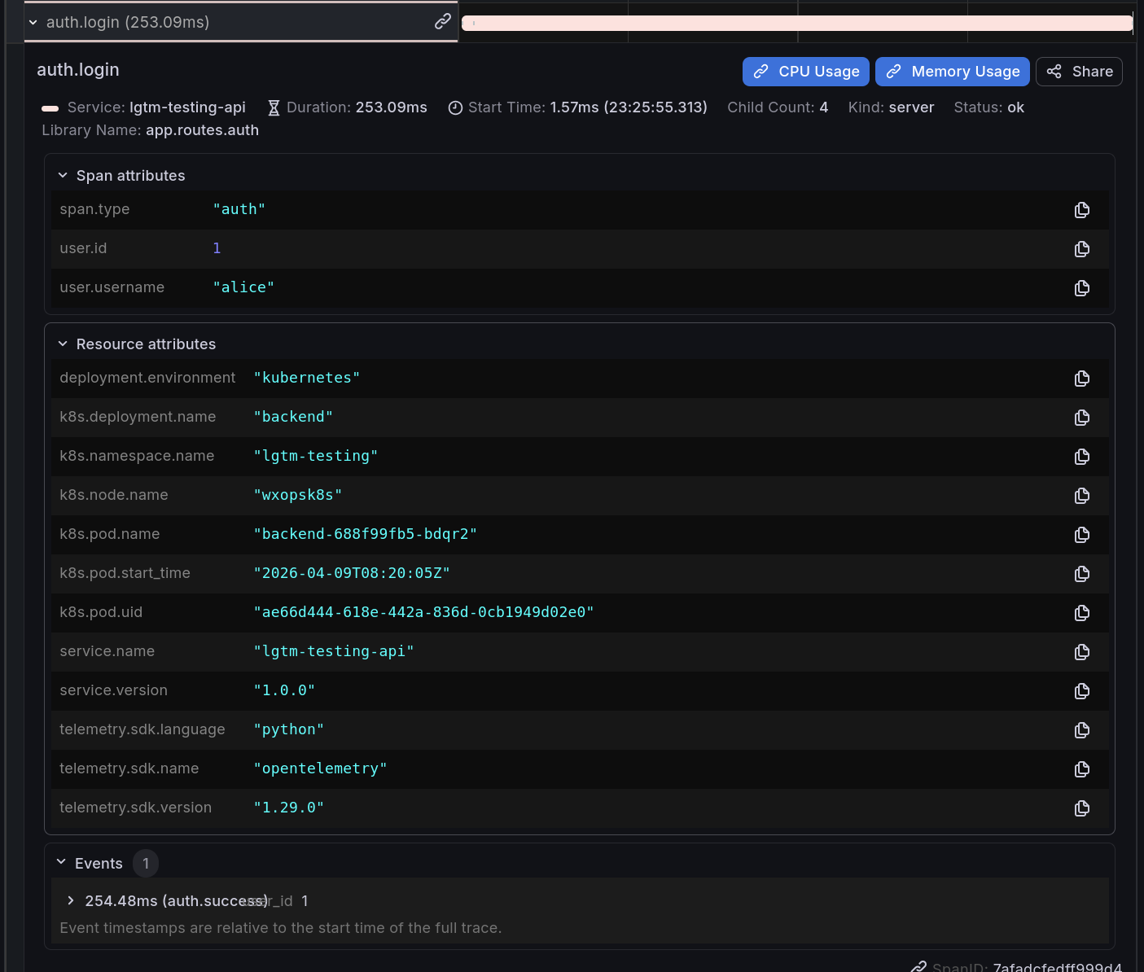
Task: Click the SpanID link icon
Action: point(918,966)
